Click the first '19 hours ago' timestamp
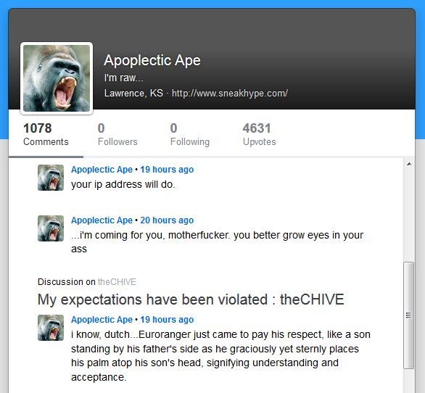 point(167,170)
